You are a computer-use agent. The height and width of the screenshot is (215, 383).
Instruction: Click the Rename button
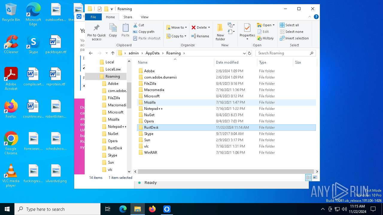[200, 36]
